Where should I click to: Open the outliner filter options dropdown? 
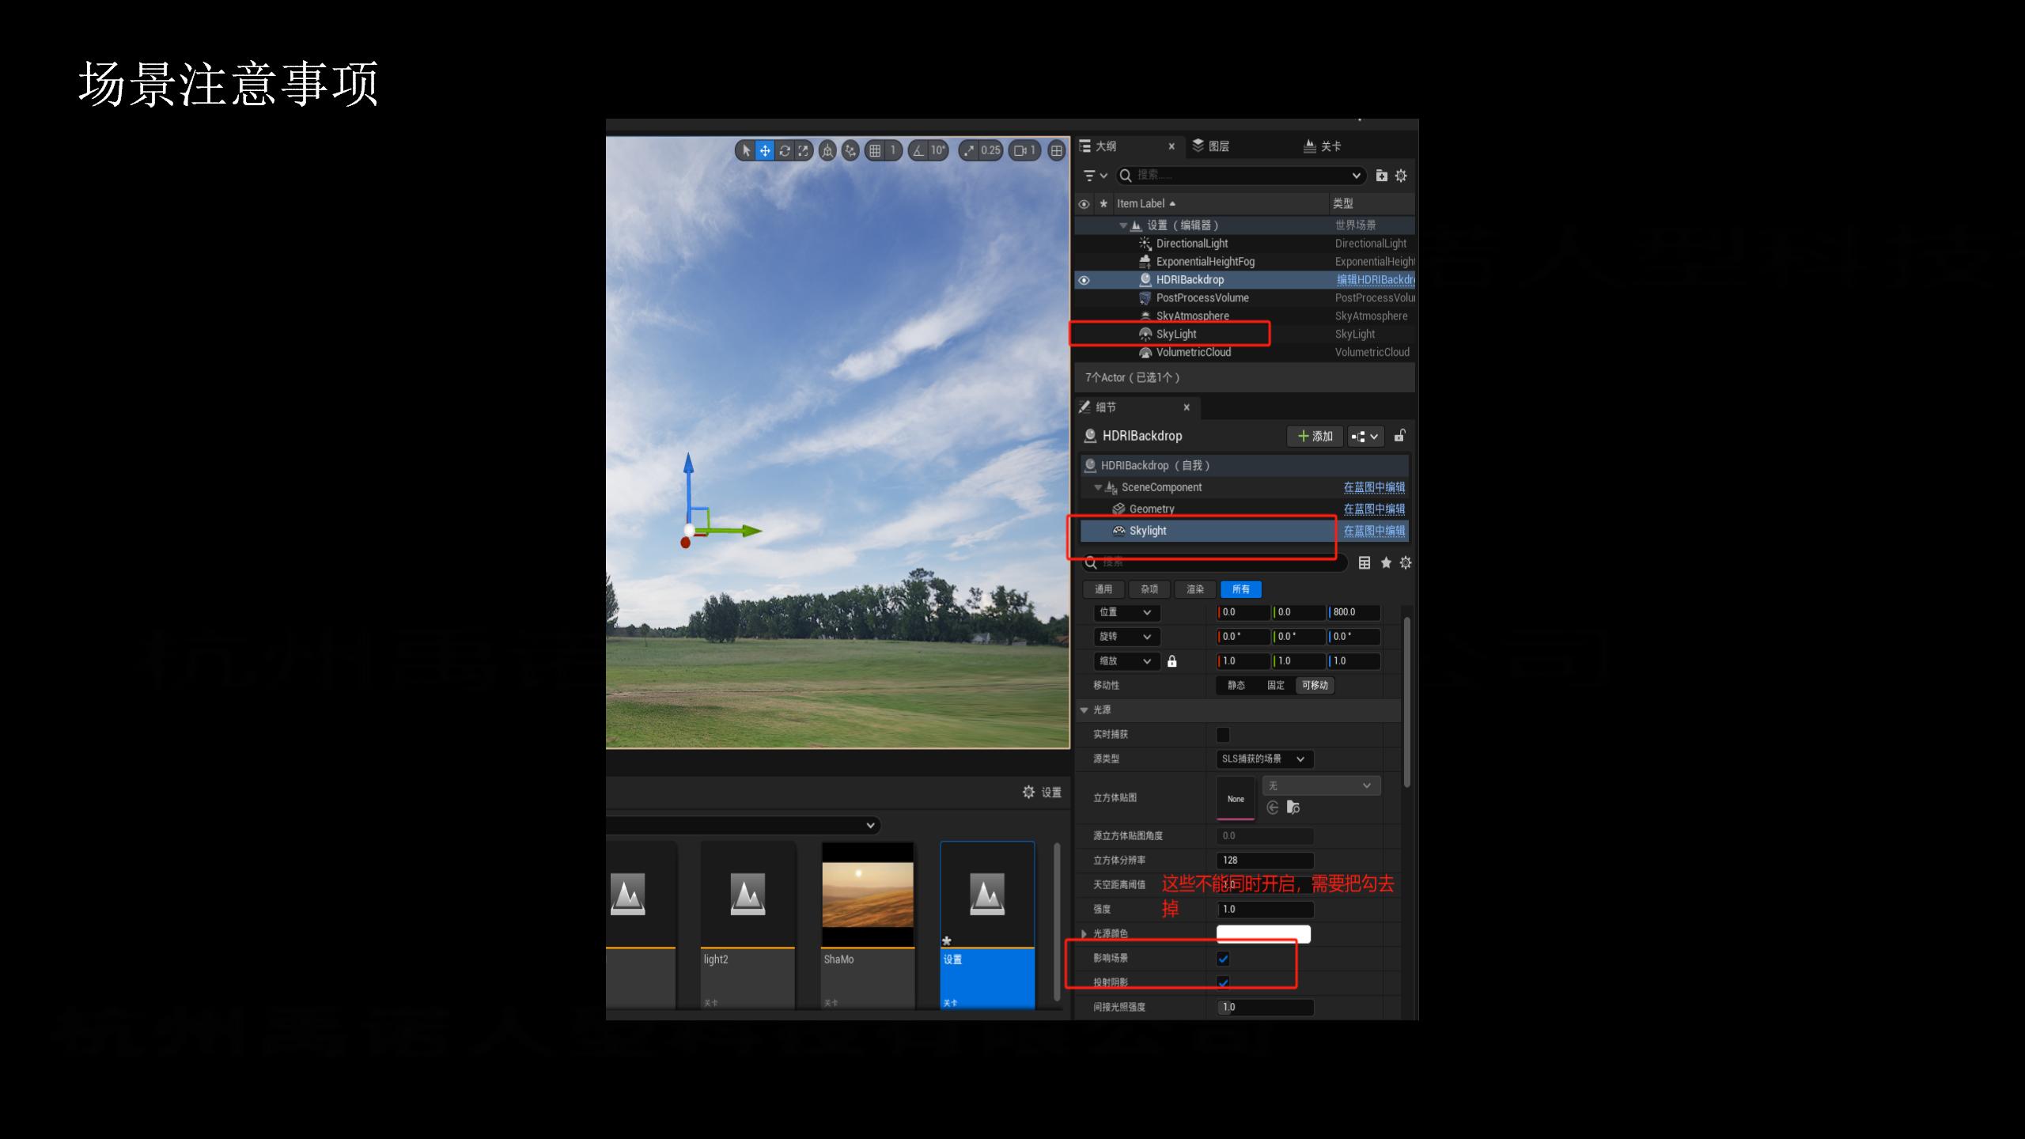pyautogui.click(x=1095, y=176)
